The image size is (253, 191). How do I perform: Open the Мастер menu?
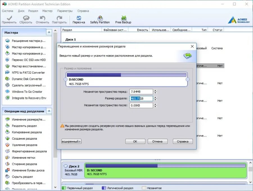pyautogui.click(x=47, y=11)
